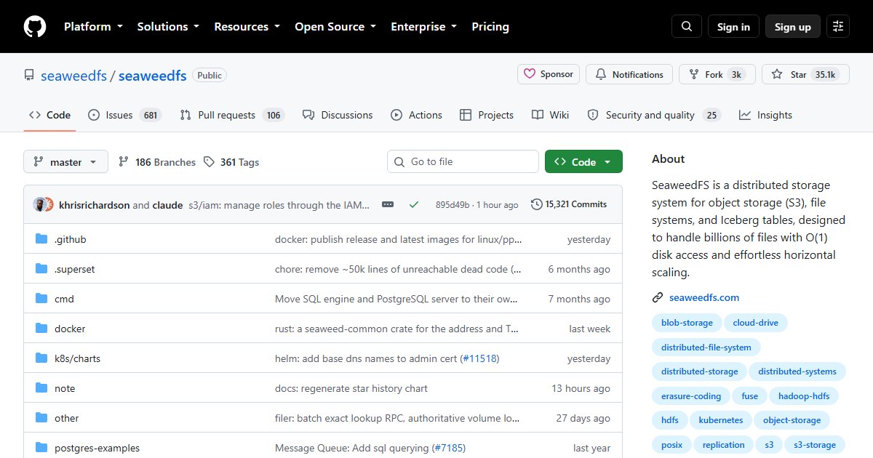Click the Security shield icon
The image size is (873, 458).
coord(593,115)
